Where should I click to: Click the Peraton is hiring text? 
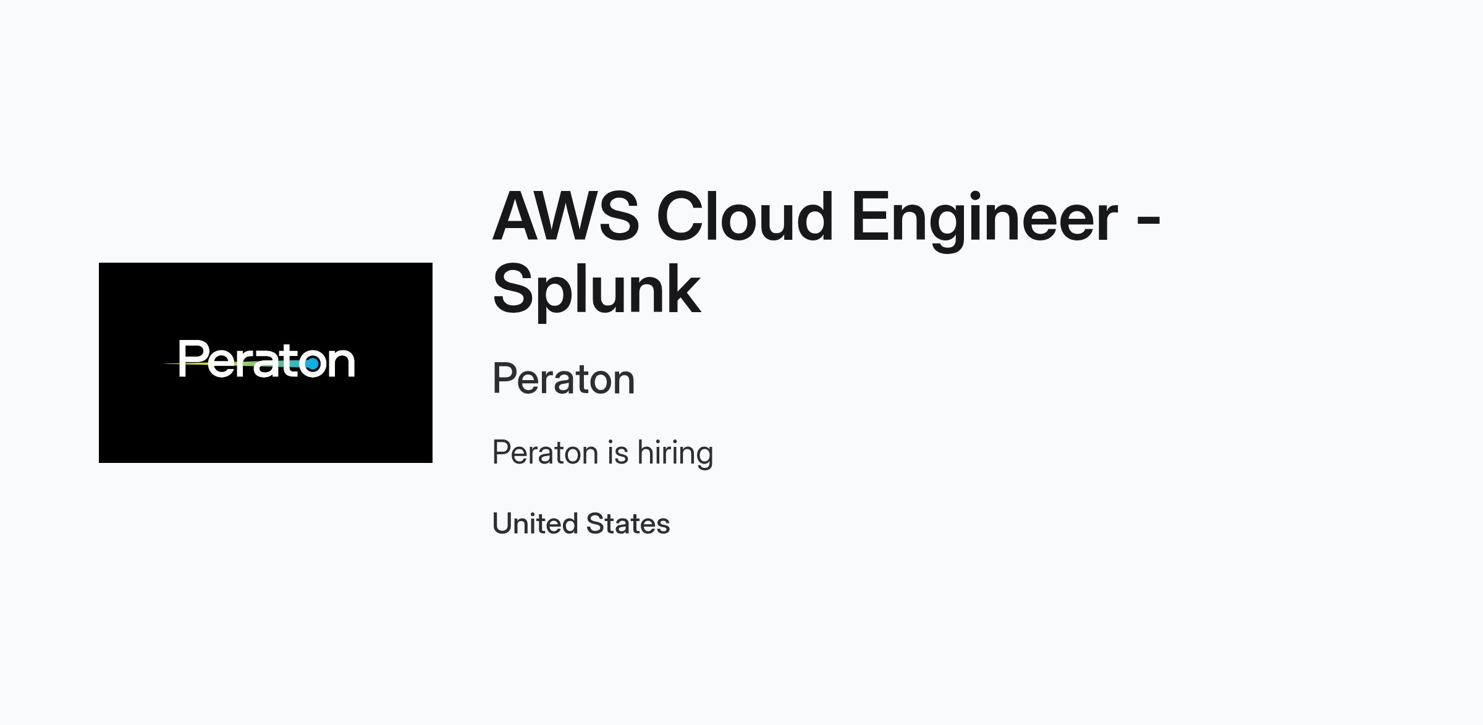point(603,453)
